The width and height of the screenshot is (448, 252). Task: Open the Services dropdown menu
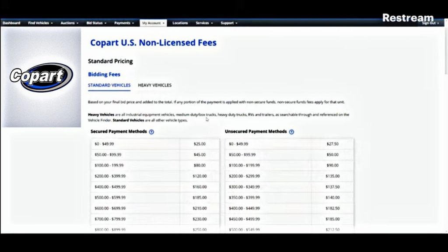204,23
